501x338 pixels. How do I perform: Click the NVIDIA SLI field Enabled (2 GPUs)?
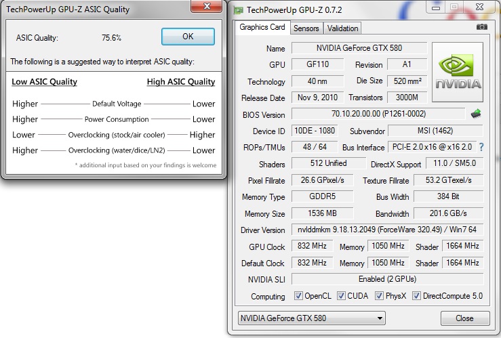(x=387, y=279)
